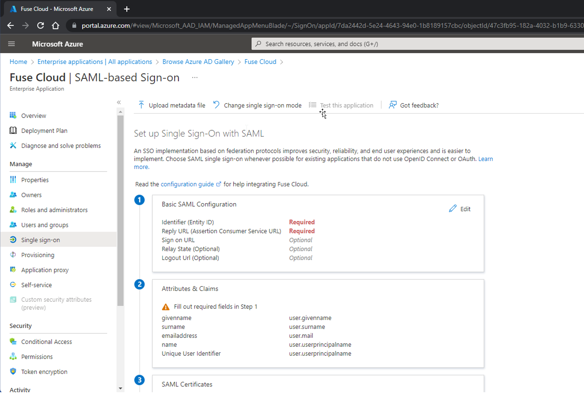Image resolution: width=584 pixels, height=400 pixels.
Task: Click the Self-service icon
Action: coord(13,285)
